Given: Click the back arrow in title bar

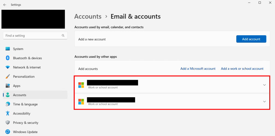Looking at the screenshot, I should pos(5,5).
